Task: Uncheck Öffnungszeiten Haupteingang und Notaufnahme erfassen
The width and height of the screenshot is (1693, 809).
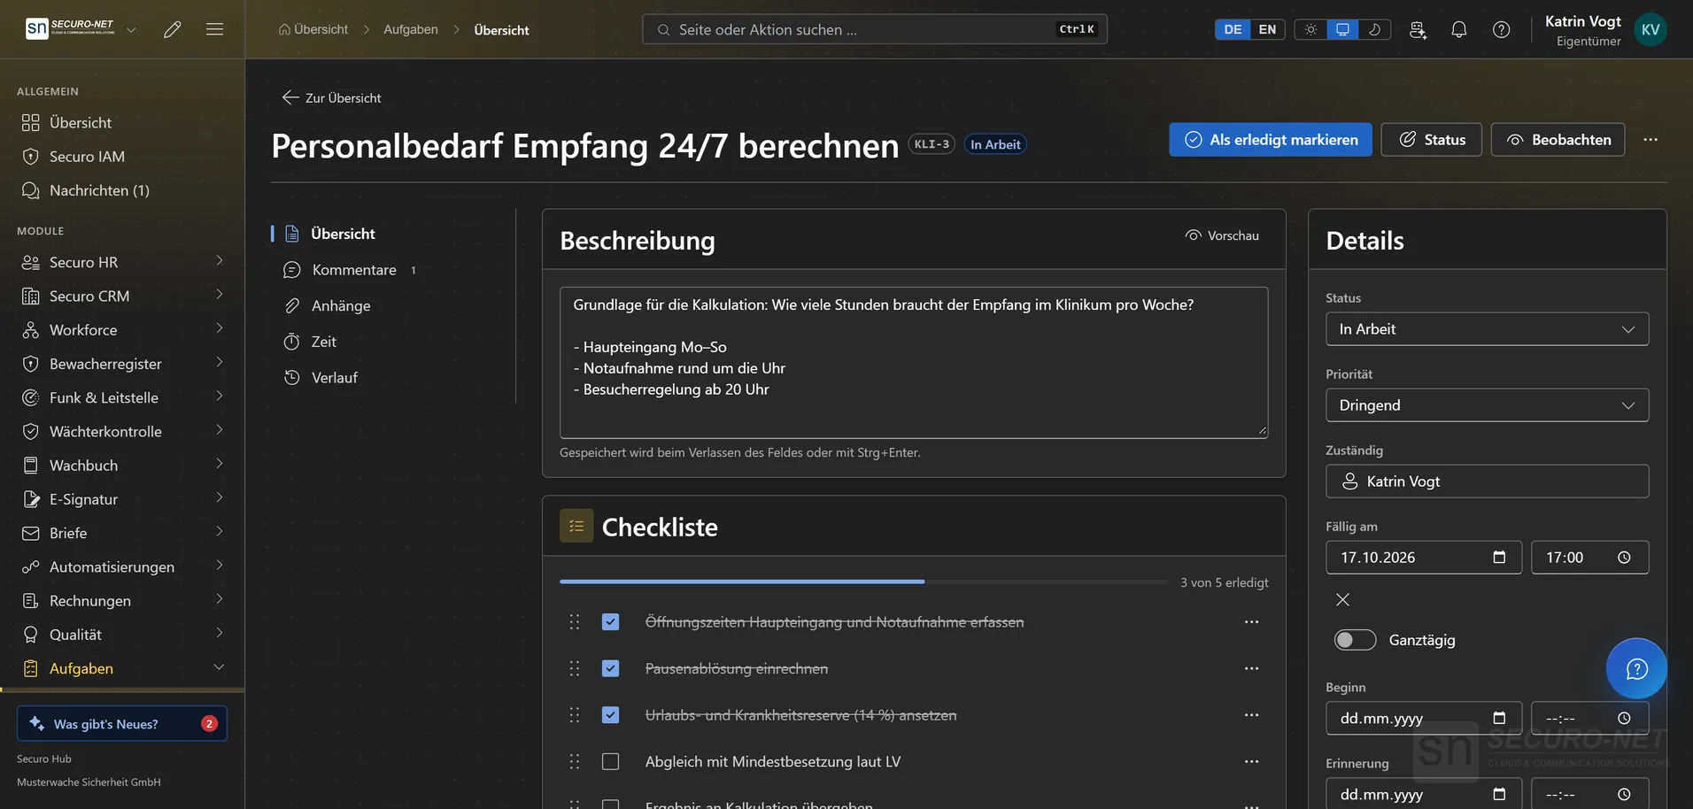Action: pos(610,622)
